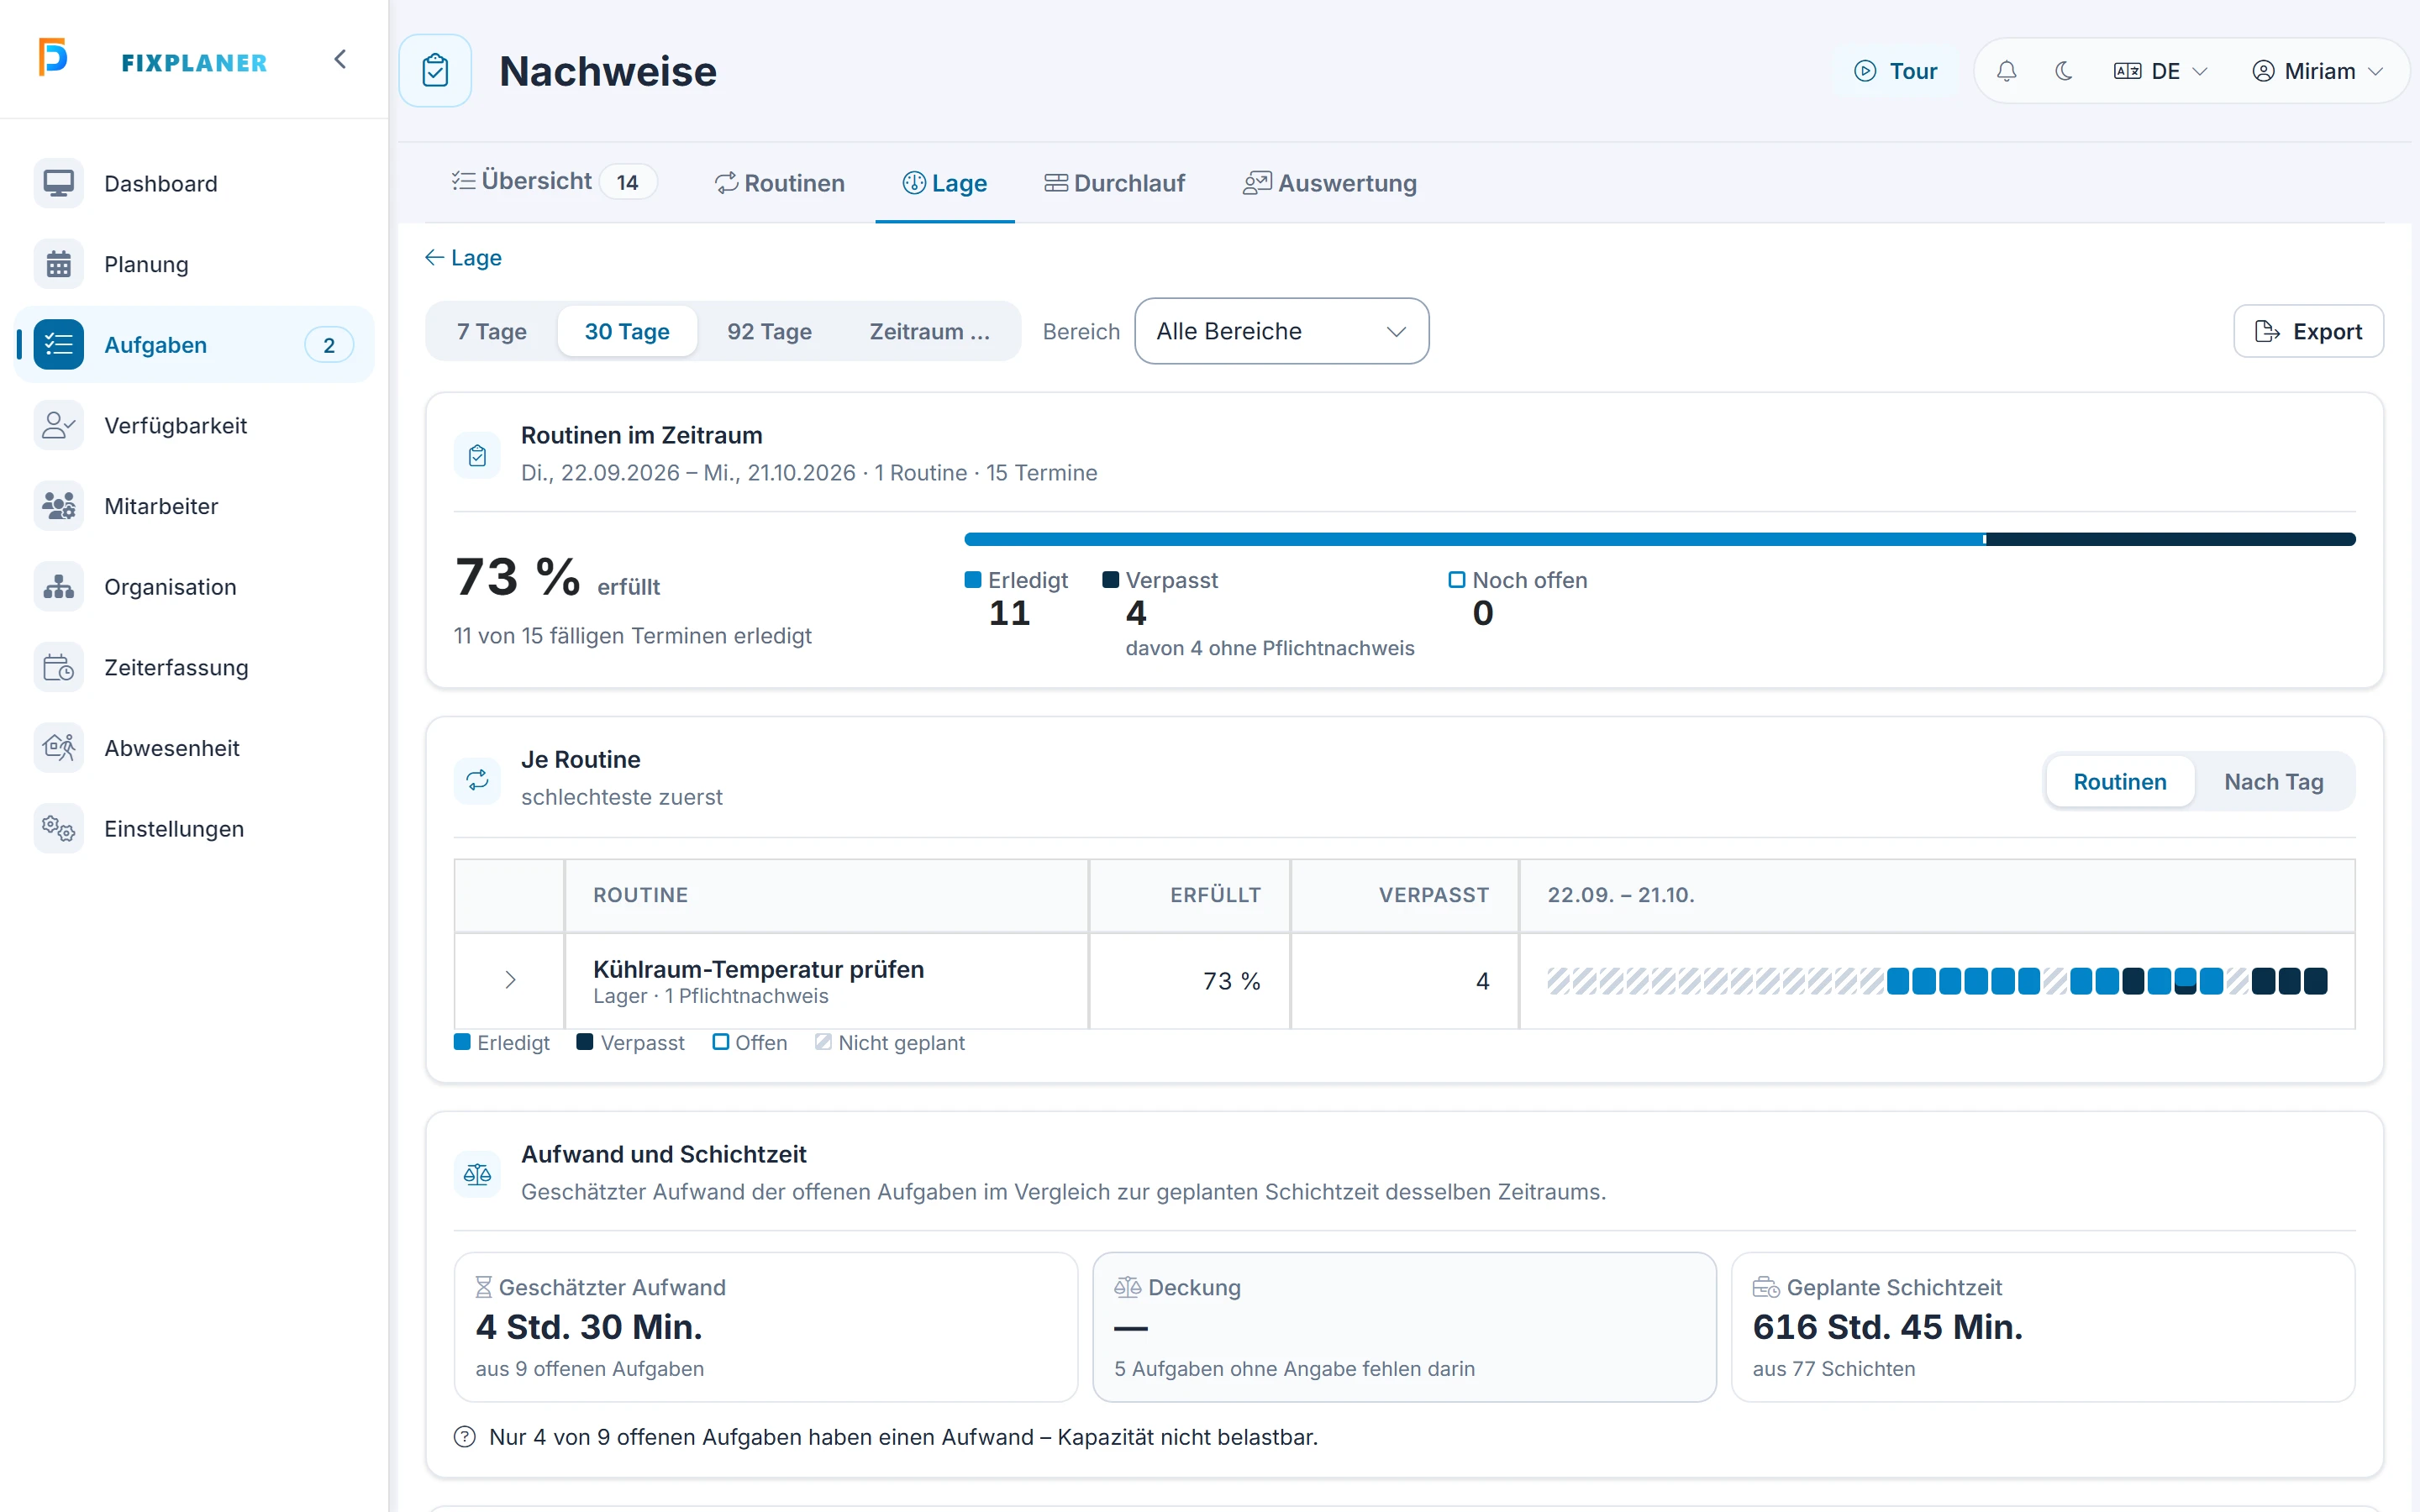Viewport: 2420px width, 1512px height.
Task: Switch the table view to Nach Tag
Action: coord(2273,782)
